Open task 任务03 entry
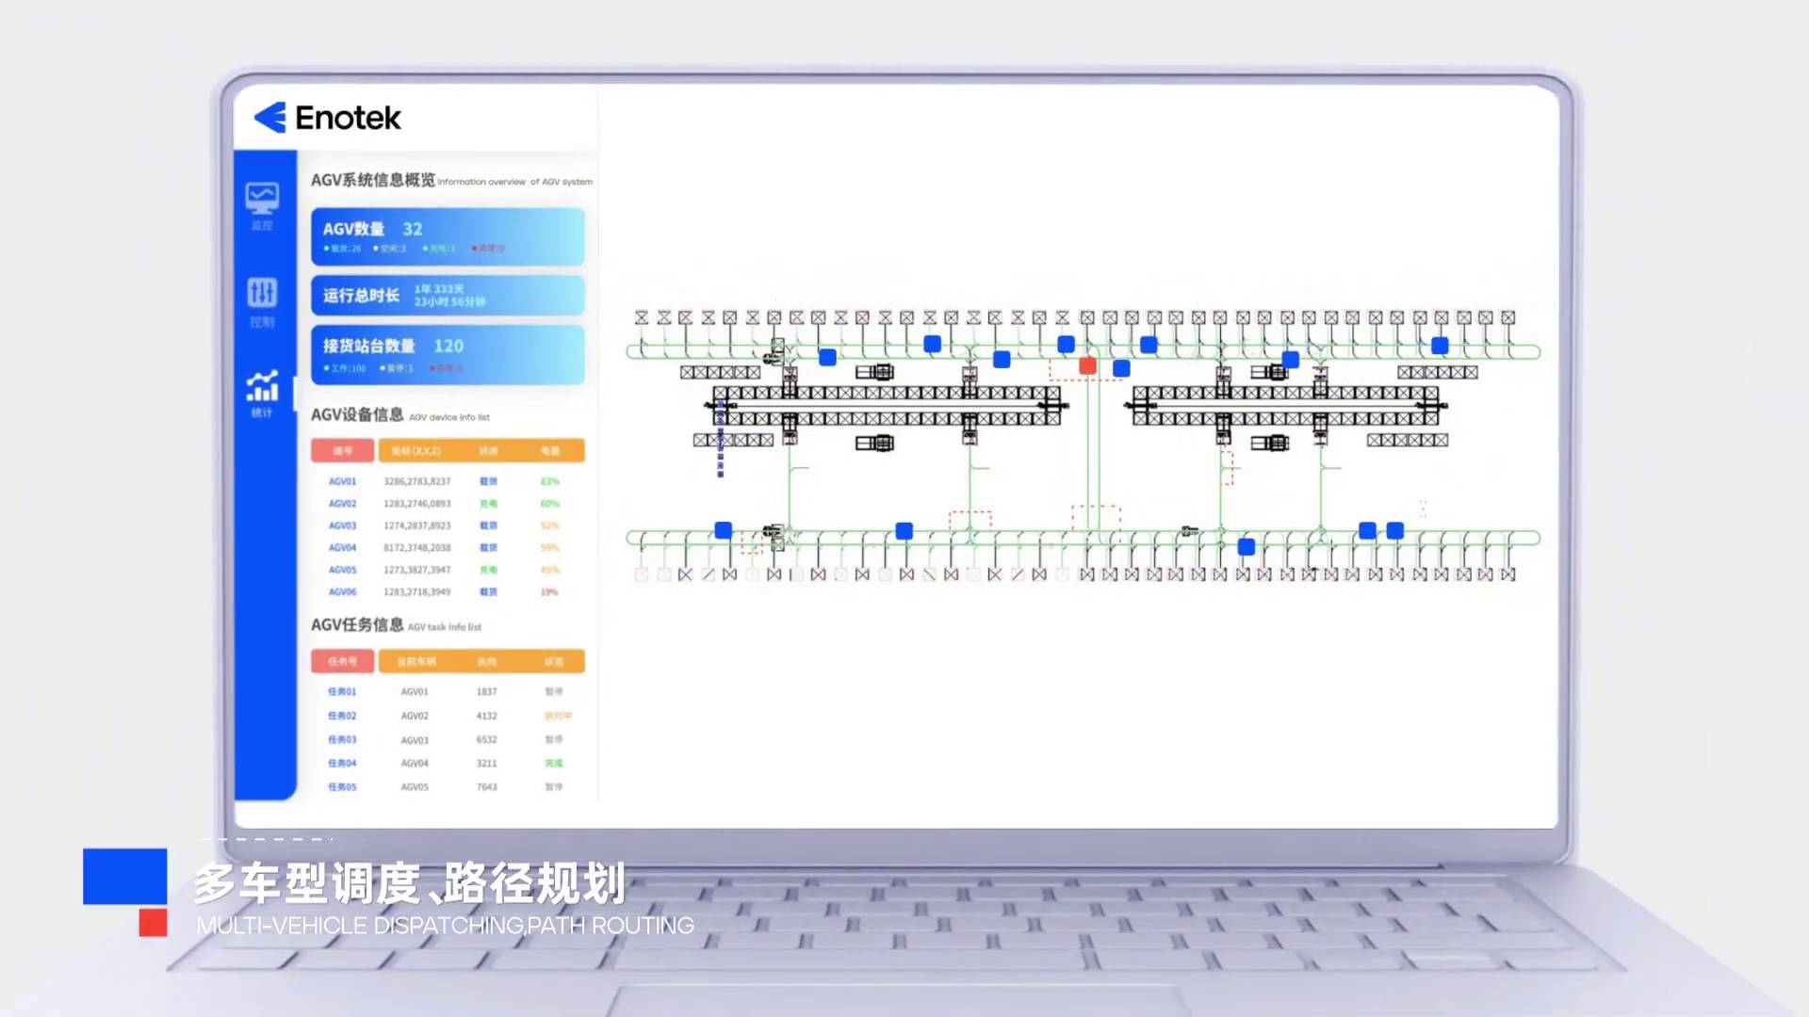This screenshot has height=1017, width=1809. (x=342, y=739)
